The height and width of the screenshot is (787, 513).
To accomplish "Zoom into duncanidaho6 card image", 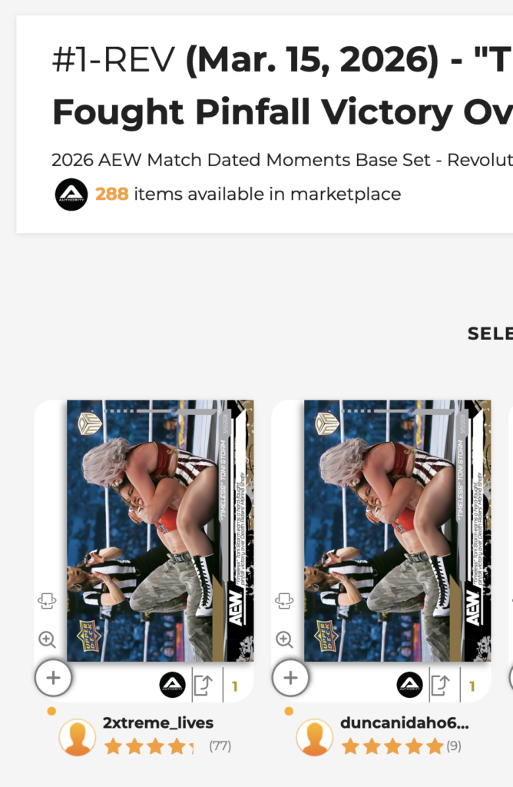I will click(x=284, y=639).
